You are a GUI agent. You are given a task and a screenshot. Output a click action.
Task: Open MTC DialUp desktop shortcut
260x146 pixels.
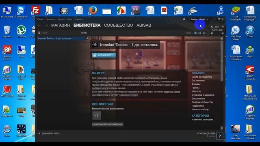click(7, 91)
